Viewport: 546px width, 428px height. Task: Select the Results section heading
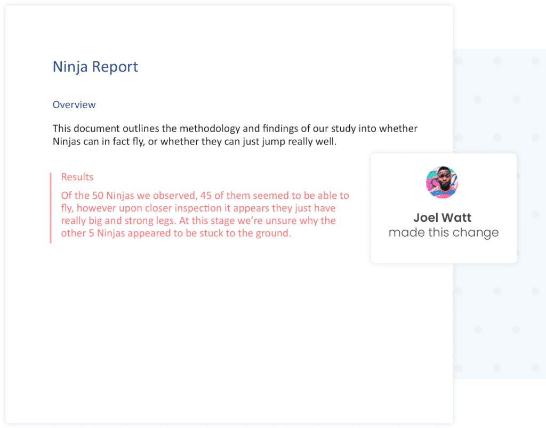click(77, 176)
